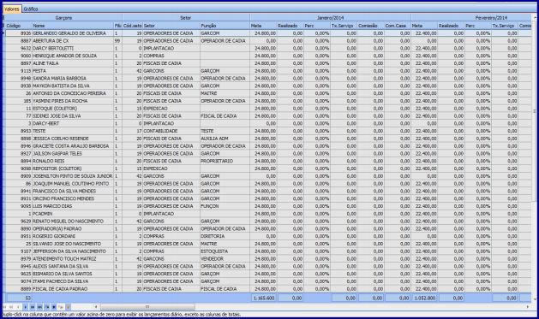Select HENRIQUE AMADOR DE SOUZA row
Screen dimensions: 539x319
pos(268,56)
